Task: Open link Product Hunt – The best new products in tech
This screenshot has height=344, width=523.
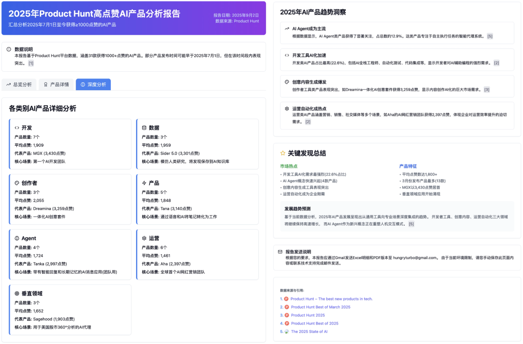Action: coord(331,299)
